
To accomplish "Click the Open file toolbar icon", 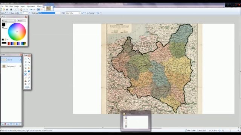I will [4, 9].
